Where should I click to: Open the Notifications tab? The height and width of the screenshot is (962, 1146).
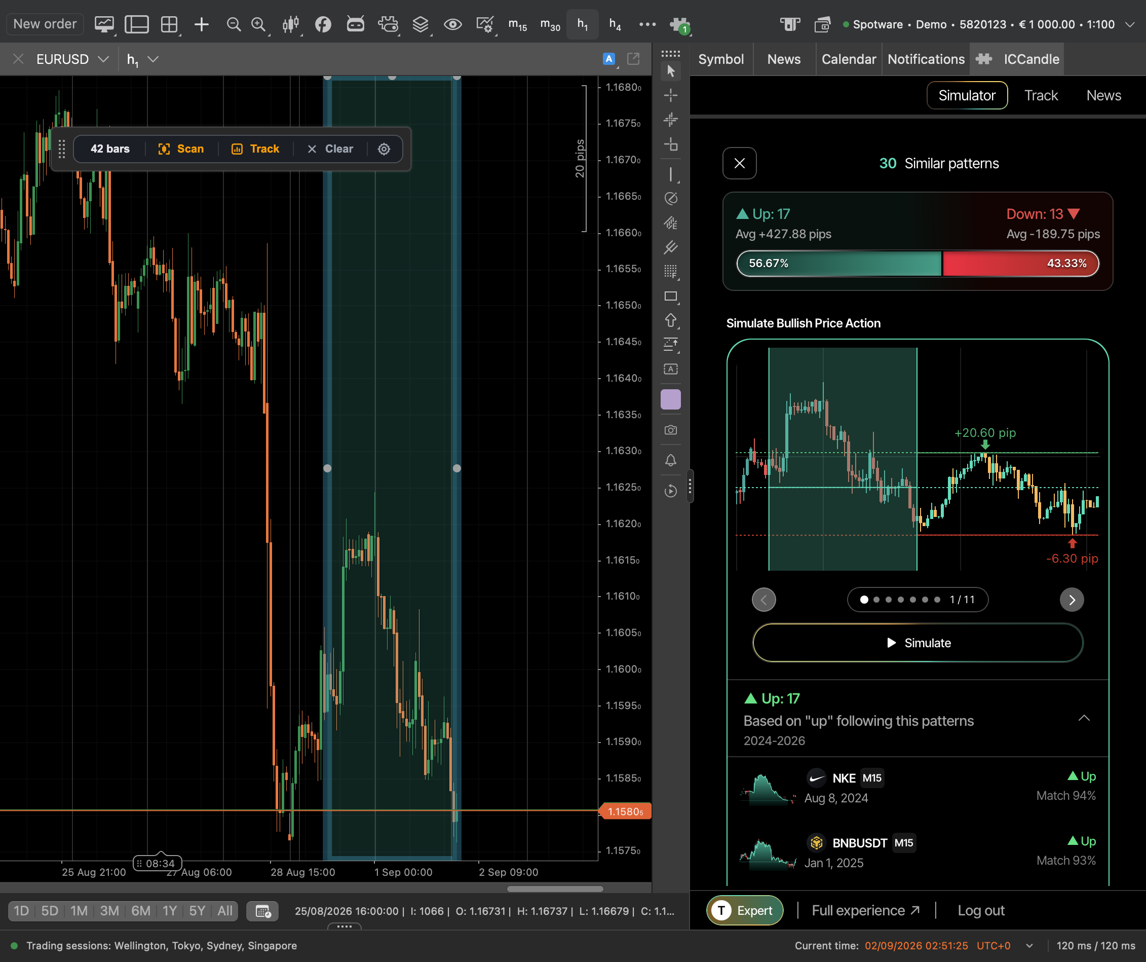coord(926,59)
